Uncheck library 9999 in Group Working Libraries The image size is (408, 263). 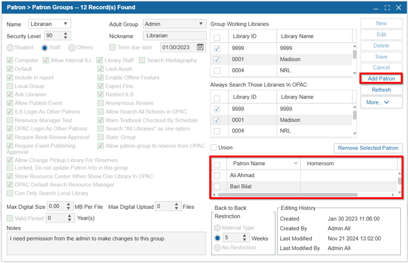point(217,48)
